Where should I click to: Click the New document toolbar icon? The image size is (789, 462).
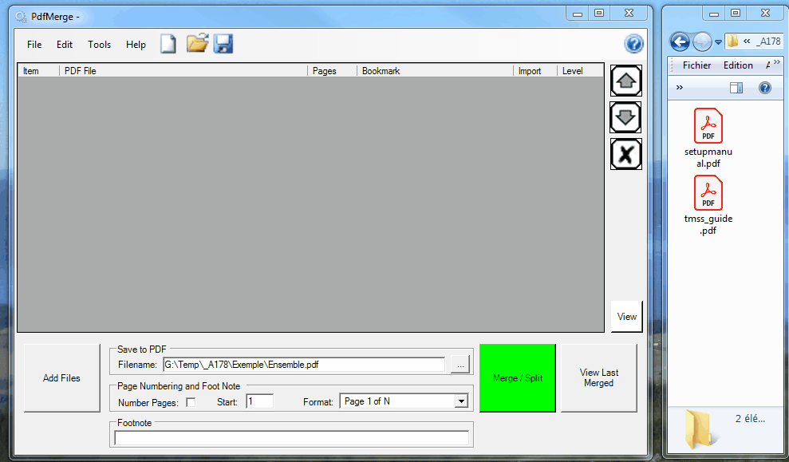click(x=168, y=44)
